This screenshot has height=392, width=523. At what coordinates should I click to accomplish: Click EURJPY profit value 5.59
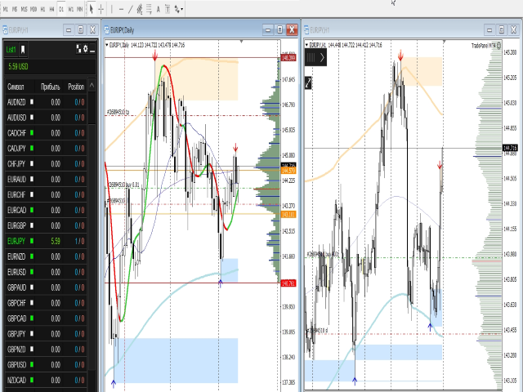[56, 241]
